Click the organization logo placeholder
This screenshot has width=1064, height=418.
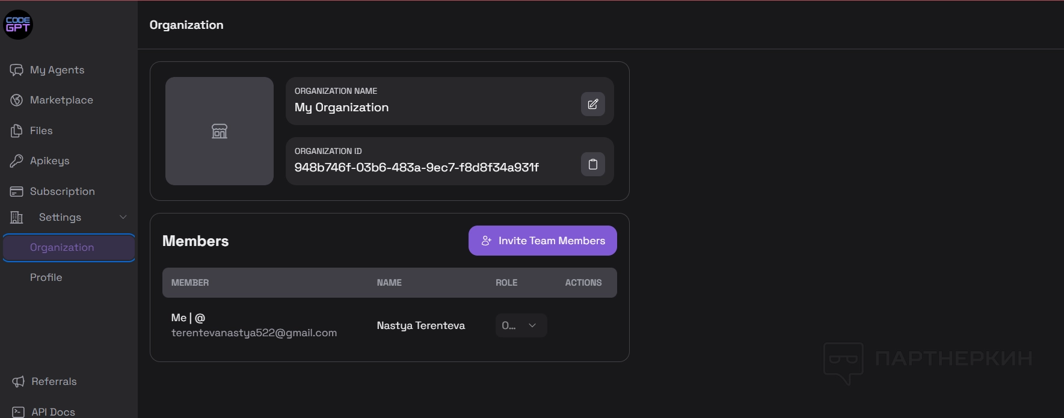(220, 131)
